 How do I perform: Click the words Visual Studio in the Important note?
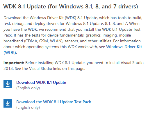point(132,63)
